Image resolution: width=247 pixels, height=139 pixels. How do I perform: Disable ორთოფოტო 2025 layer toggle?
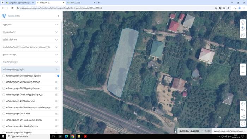click(x=57, y=76)
